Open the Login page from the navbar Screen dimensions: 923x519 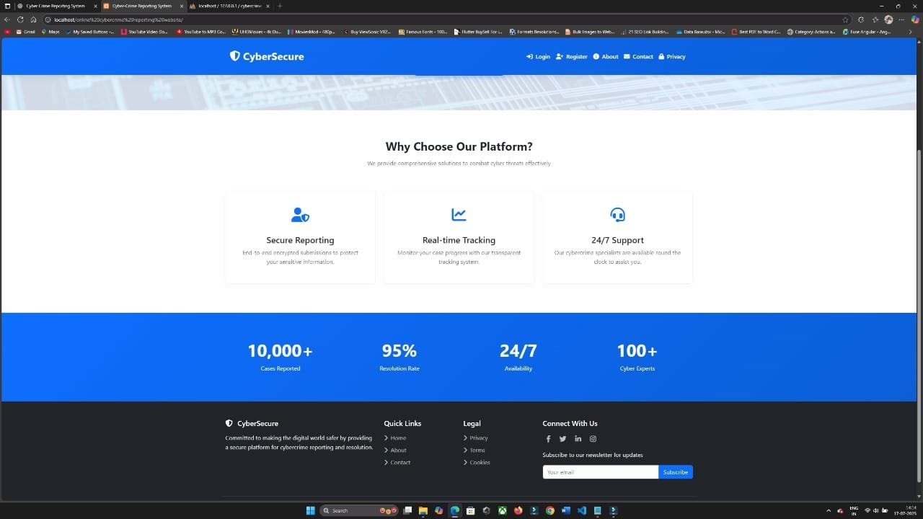[x=538, y=57]
